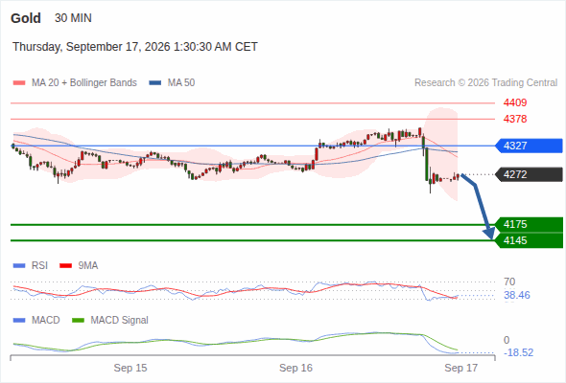
Task: Click the Trading Central research credit text
Action: [485, 83]
